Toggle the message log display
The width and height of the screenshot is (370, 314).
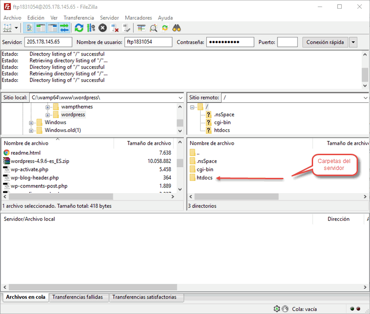pyautogui.click(x=29, y=28)
